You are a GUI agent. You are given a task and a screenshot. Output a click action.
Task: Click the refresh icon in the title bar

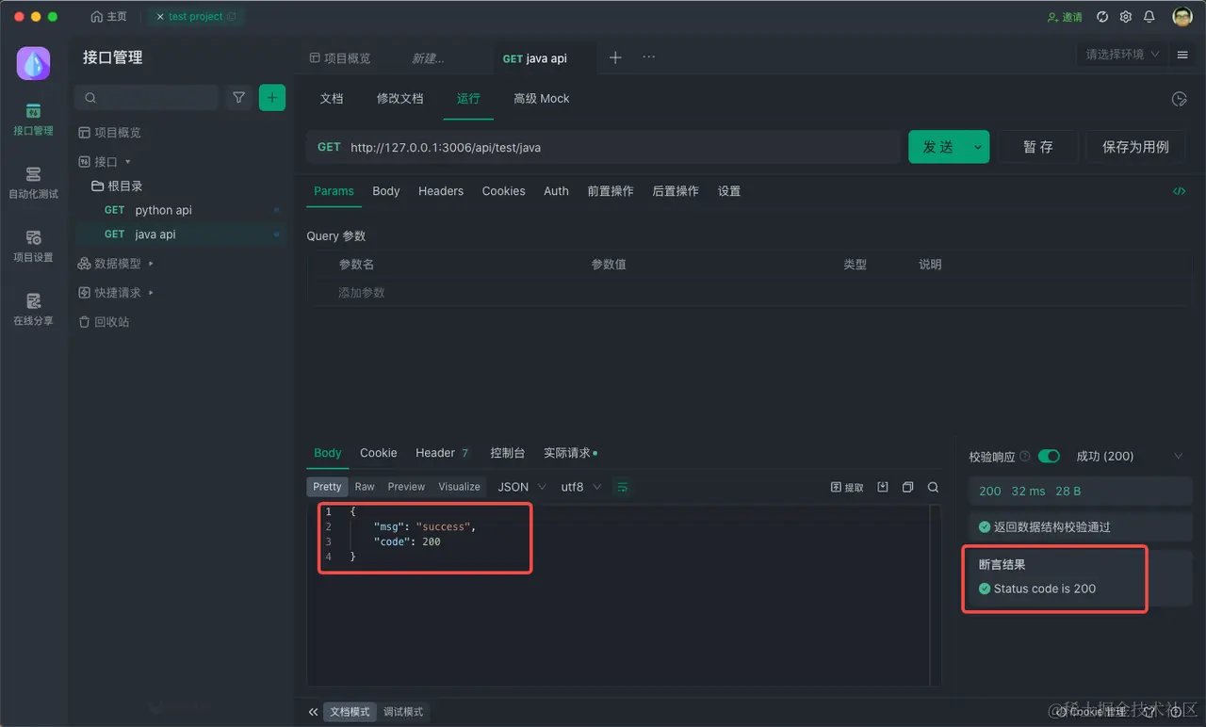1102,17
